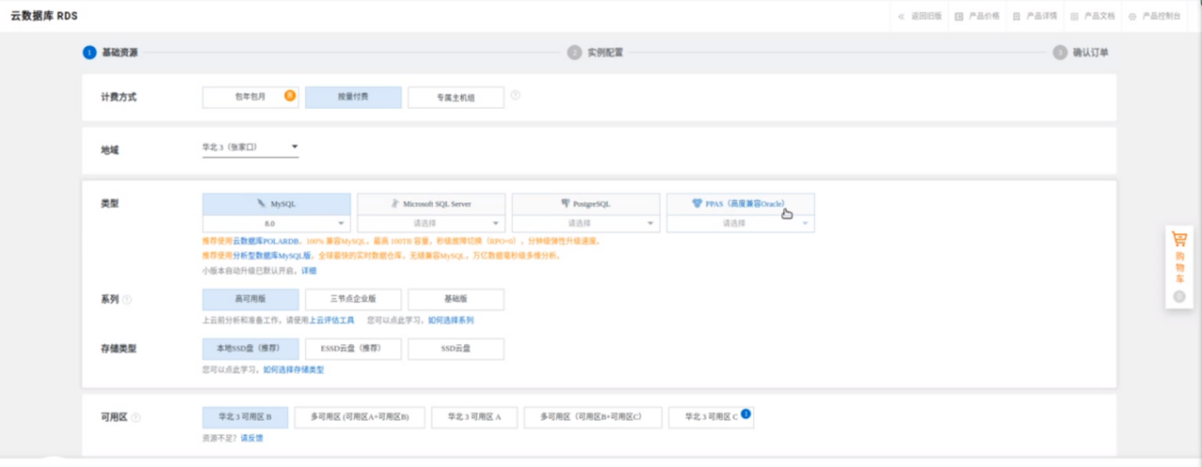Click the 产品文档 icon in the header
The height and width of the screenshot is (467, 1202).
1074,16
